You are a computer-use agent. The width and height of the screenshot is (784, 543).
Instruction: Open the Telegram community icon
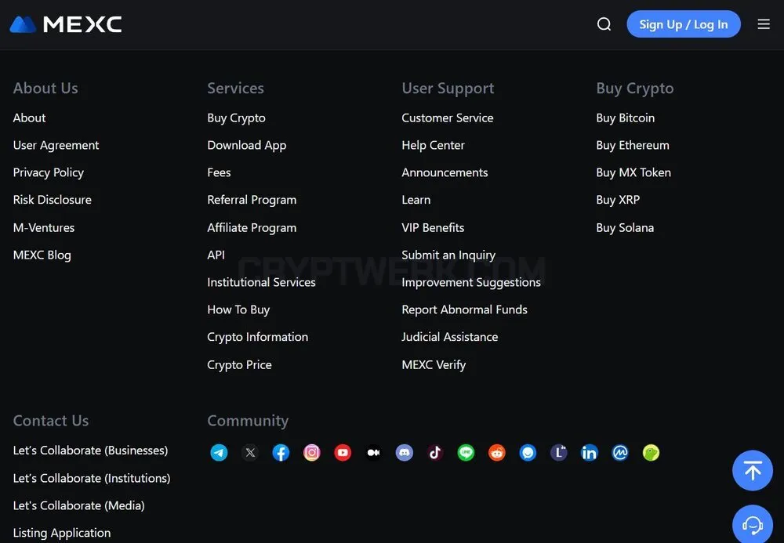pyautogui.click(x=219, y=453)
